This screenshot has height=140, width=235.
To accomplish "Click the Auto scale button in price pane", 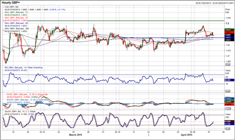I will (228, 64).
